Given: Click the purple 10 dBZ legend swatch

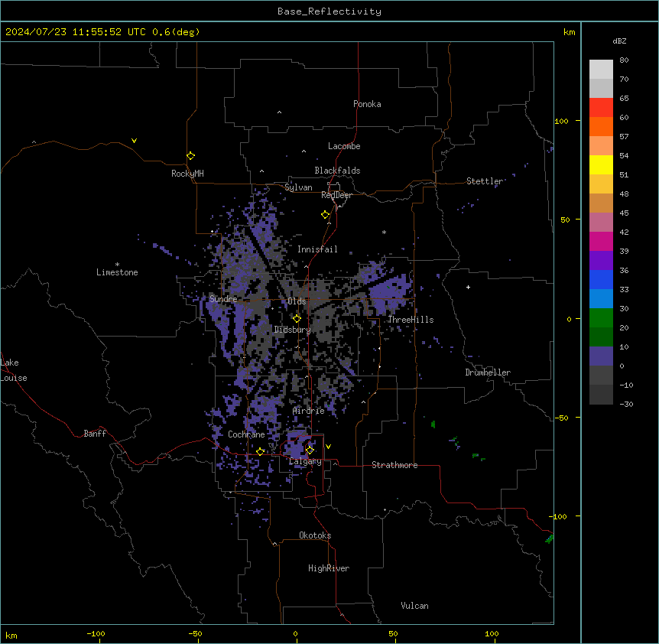Looking at the screenshot, I should click(x=601, y=356).
